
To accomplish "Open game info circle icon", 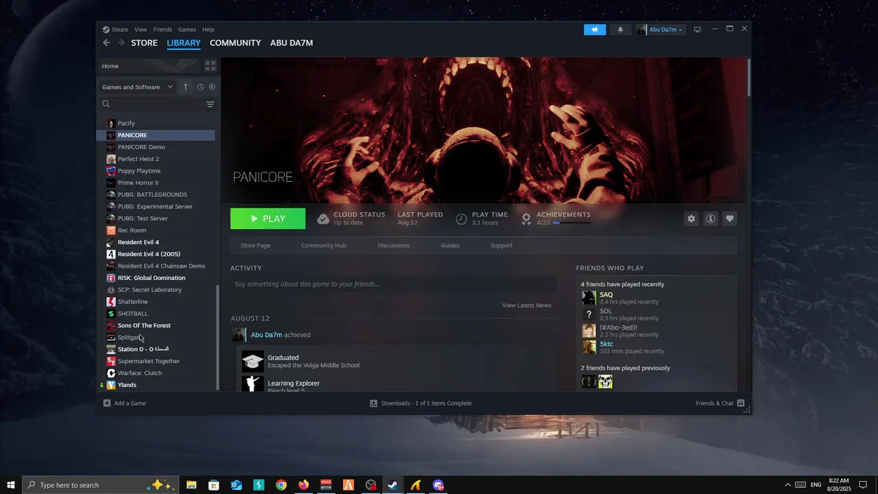I will (x=711, y=219).
